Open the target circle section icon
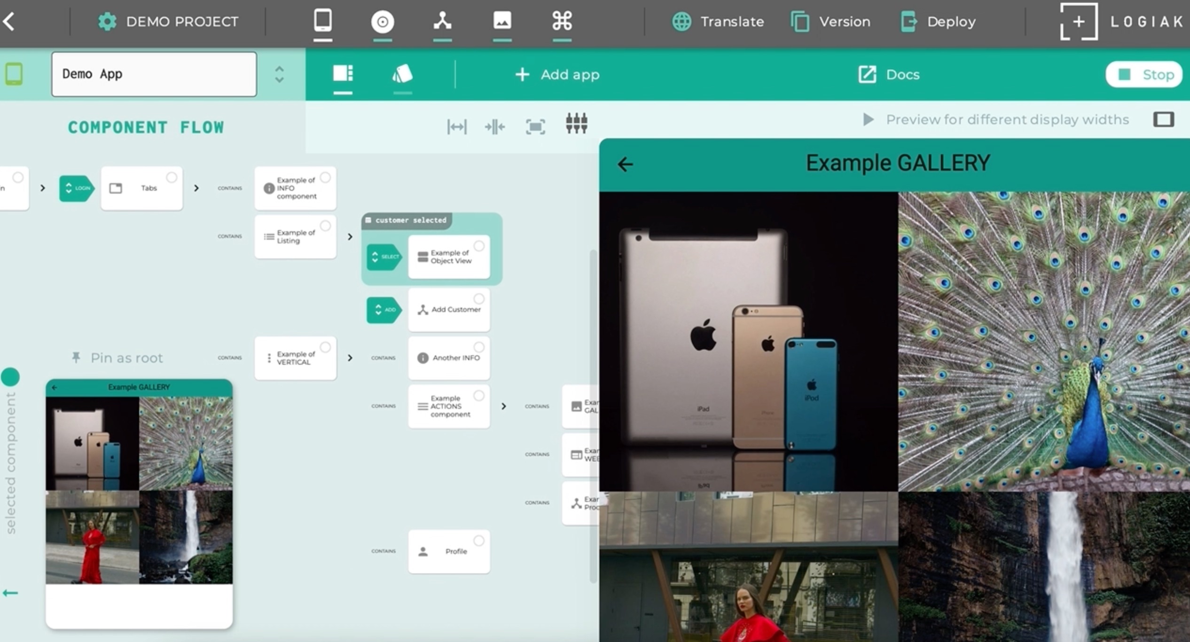The height and width of the screenshot is (642, 1190). [x=382, y=22]
